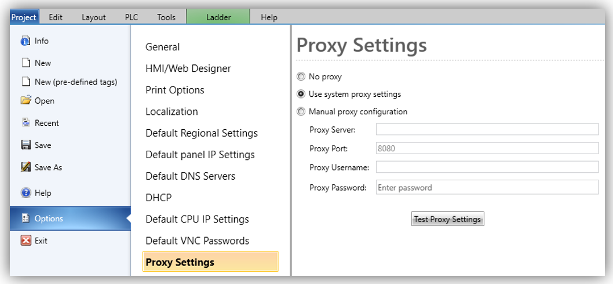Open Default VNC Passwords options
This screenshot has height=284, width=613.
(198, 241)
